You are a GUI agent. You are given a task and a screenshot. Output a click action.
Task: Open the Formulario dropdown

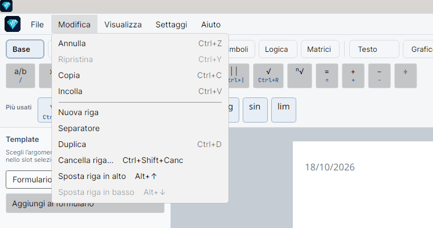pos(29,180)
